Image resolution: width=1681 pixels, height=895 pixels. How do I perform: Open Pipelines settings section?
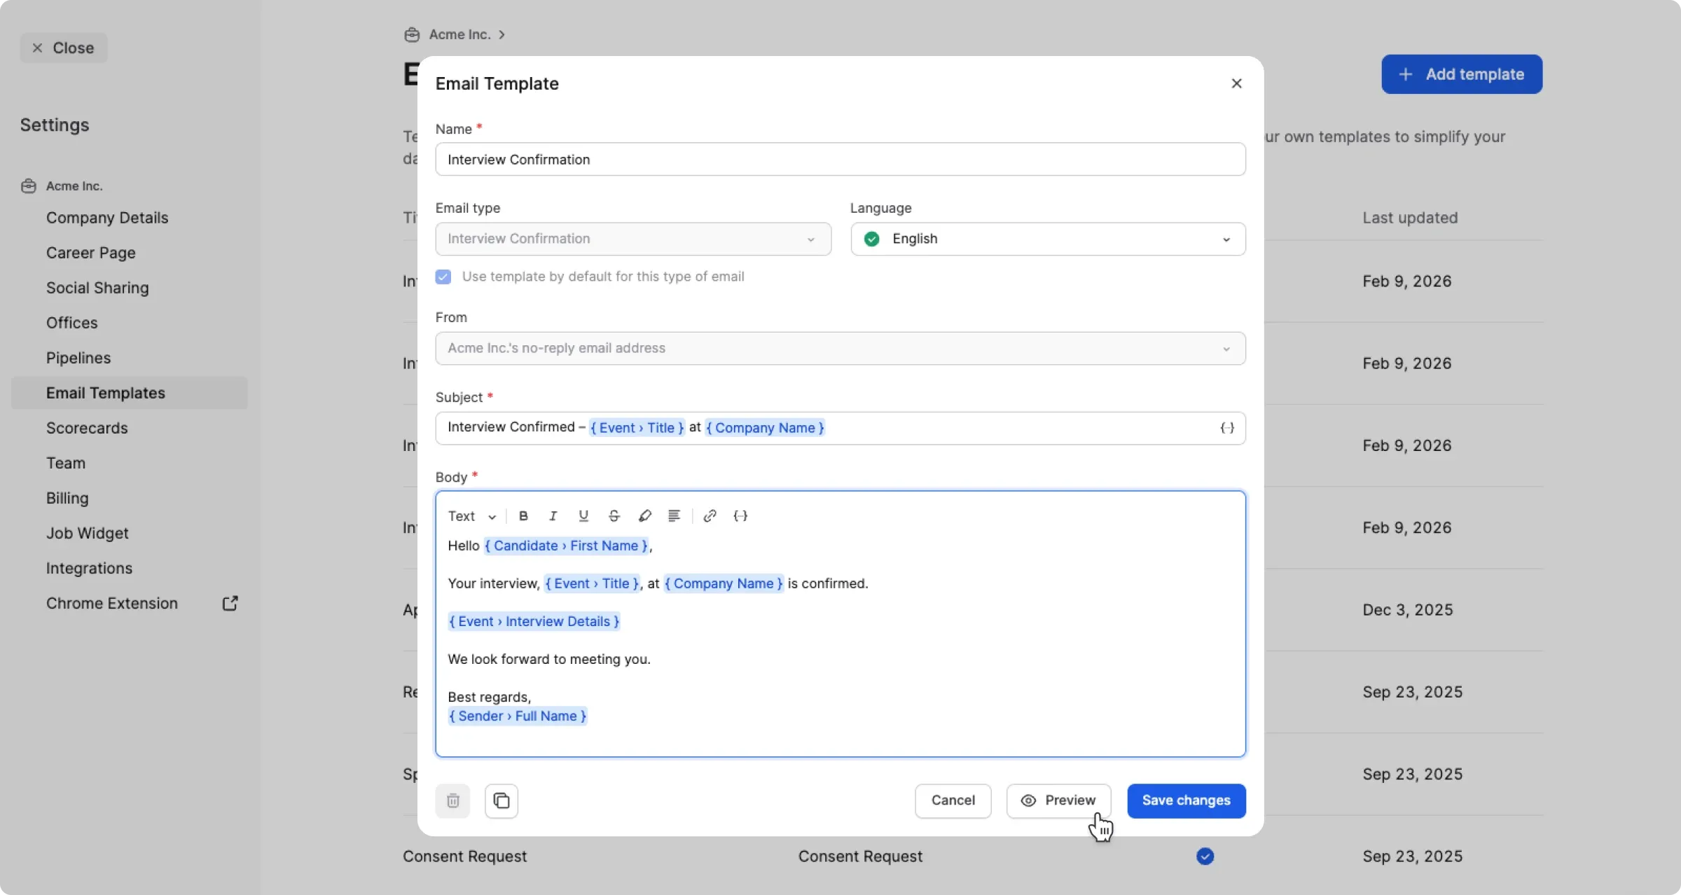78,358
